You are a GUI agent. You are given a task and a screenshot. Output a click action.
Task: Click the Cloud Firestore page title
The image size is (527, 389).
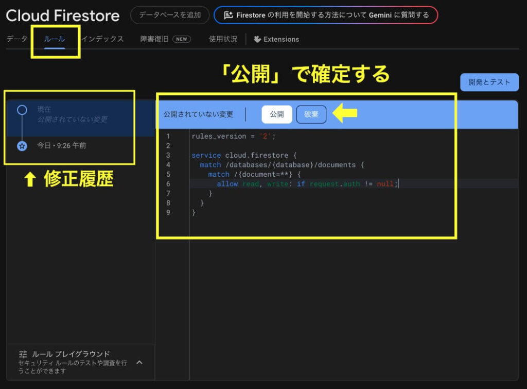63,15
